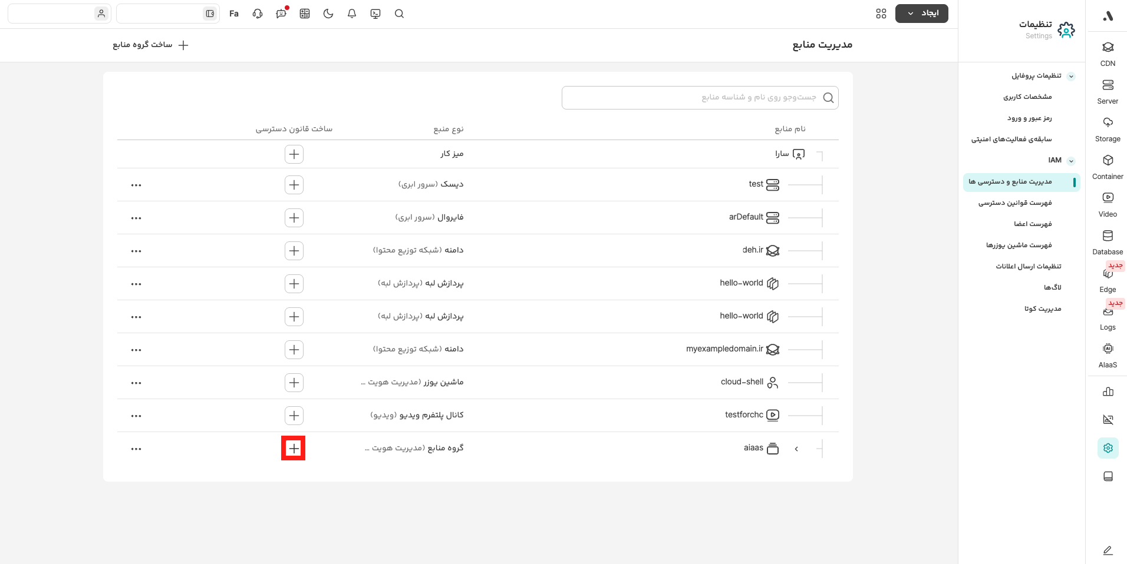Toggle dark mode with moon icon

tap(328, 14)
